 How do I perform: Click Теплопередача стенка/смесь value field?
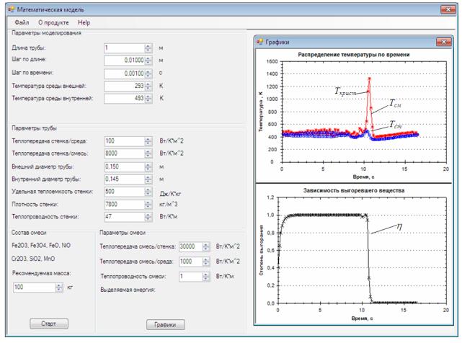pyautogui.click(x=123, y=153)
